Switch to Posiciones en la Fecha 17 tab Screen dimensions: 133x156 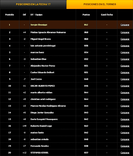[33, 5]
